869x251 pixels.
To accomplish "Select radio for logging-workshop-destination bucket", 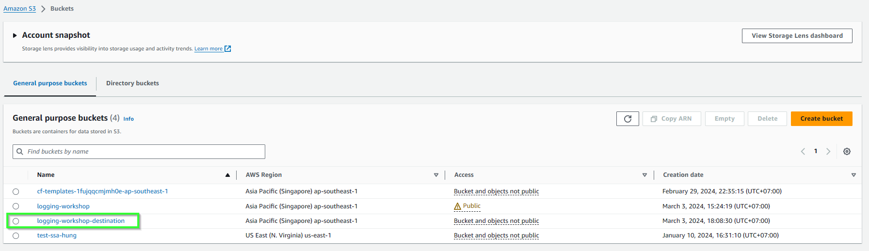I will pyautogui.click(x=16, y=221).
